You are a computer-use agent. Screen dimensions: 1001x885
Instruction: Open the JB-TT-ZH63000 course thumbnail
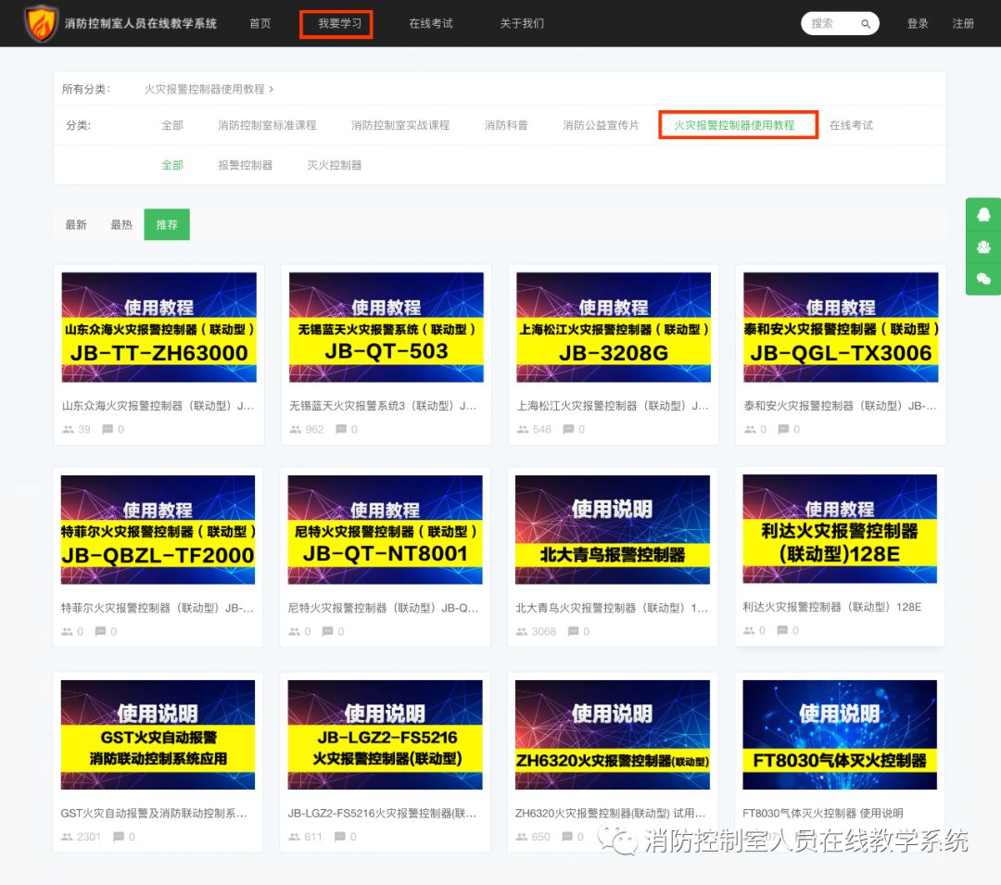click(159, 327)
